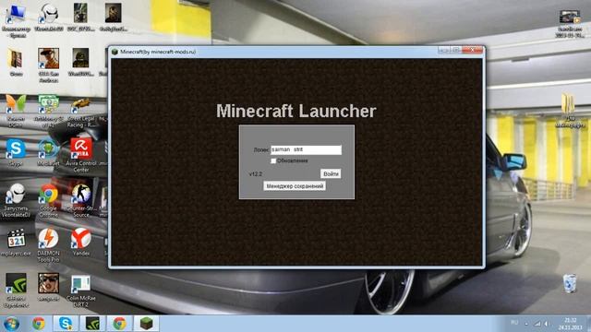The image size is (591, 332).
Task: Launch Colin McRae DiRT 2 shortcut
Action: click(80, 290)
